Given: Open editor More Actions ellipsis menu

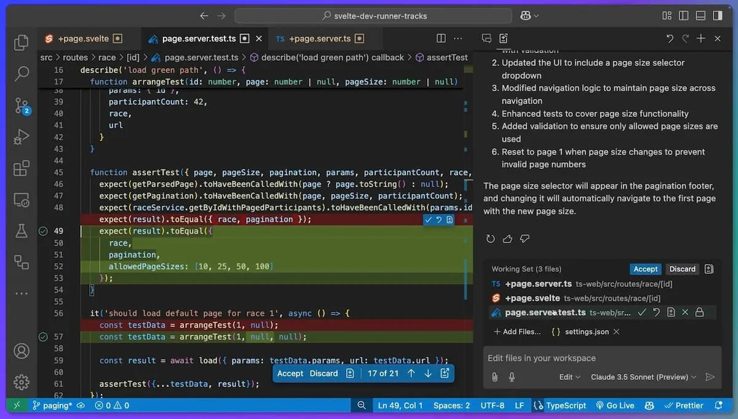Looking at the screenshot, I should [x=458, y=38].
